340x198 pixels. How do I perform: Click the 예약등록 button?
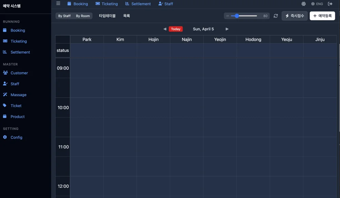[322, 16]
